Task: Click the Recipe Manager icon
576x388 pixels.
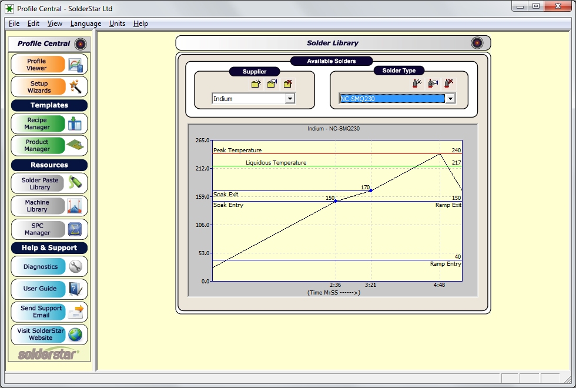Action: [x=75, y=123]
